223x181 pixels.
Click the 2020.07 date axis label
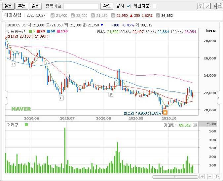coord(67,119)
